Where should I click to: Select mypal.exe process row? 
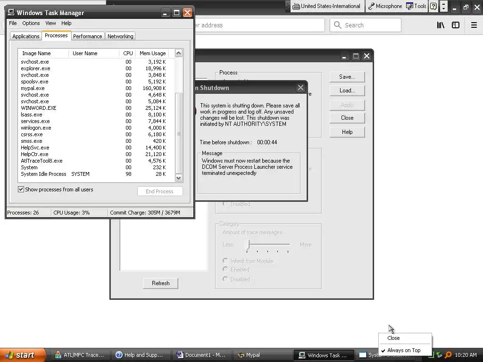96,88
